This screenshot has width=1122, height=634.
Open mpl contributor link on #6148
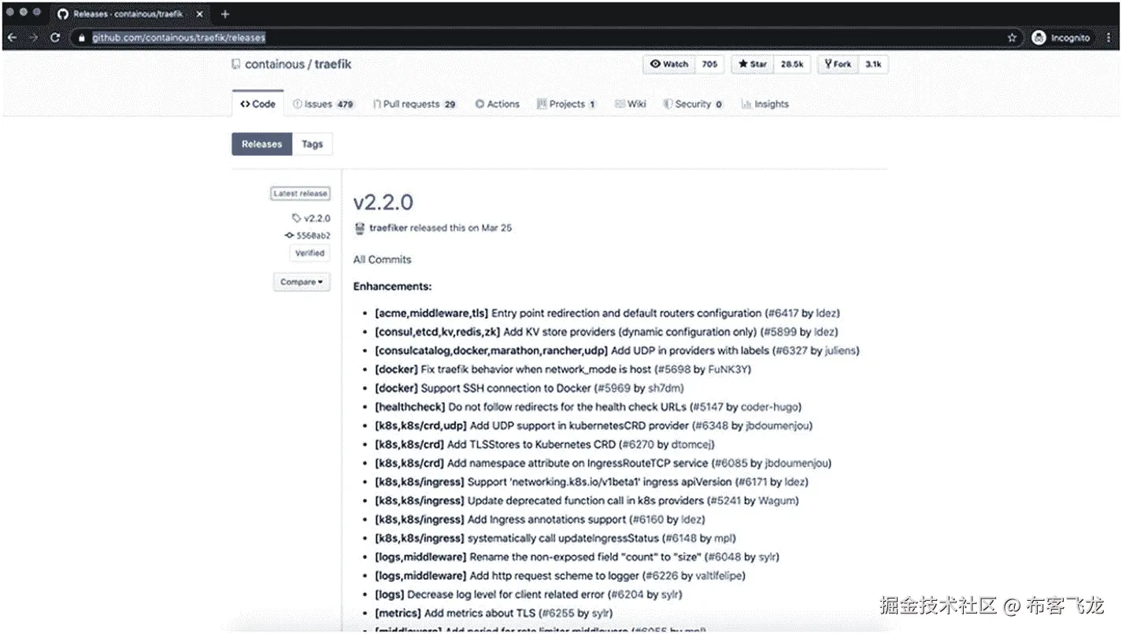pyautogui.click(x=724, y=539)
